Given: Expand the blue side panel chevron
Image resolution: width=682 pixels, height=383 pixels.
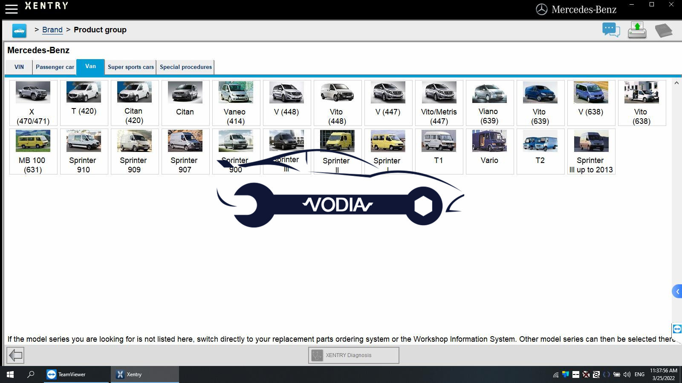Looking at the screenshot, I should 677,292.
